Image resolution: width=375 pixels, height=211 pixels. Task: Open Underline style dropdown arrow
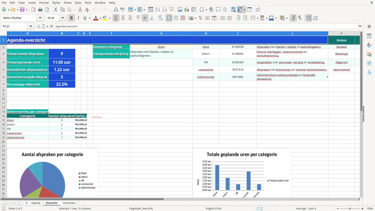click(x=89, y=18)
